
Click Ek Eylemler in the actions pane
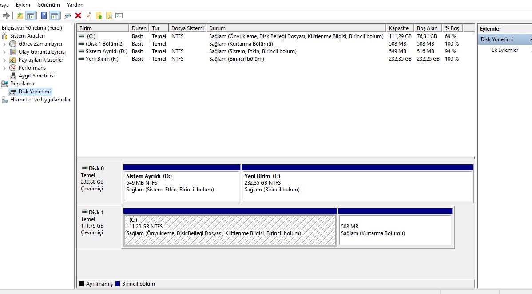click(504, 50)
